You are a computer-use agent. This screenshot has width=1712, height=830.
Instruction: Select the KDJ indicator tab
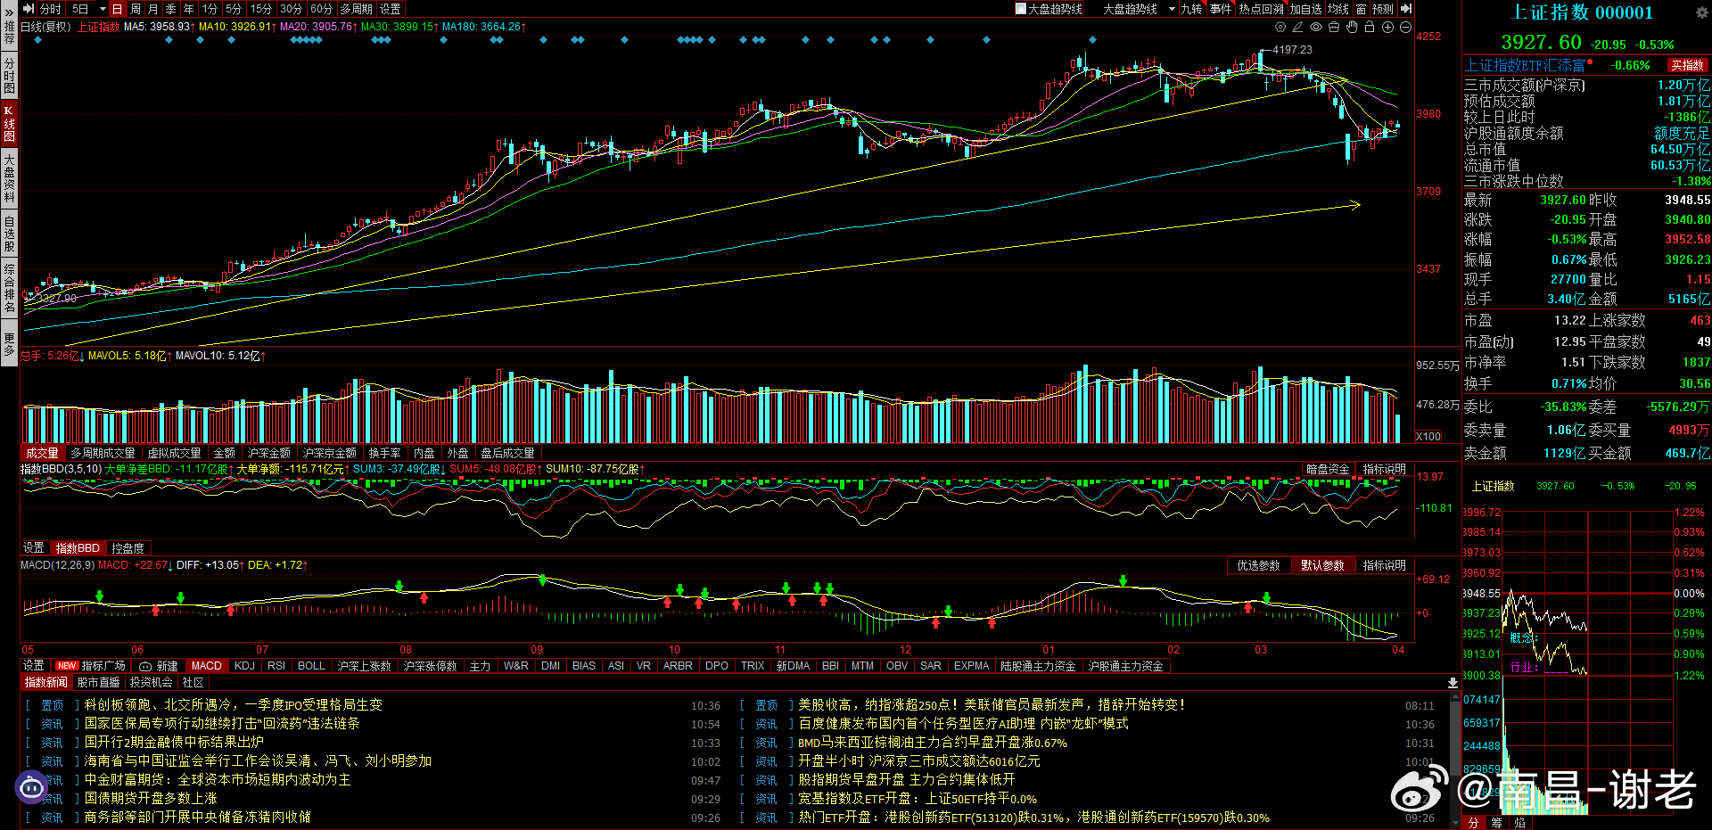tap(244, 666)
